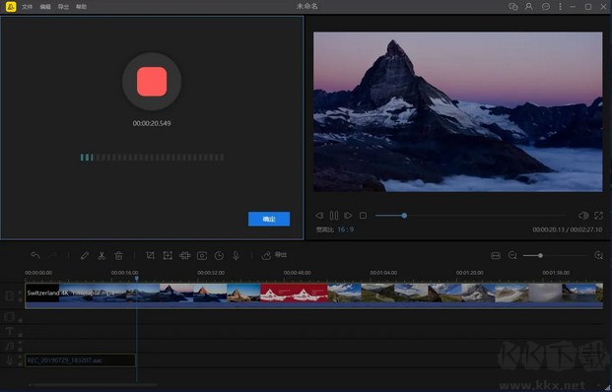Click the zoom-to-fit timeline icon
Screen dimensions: 612x392
(496, 255)
